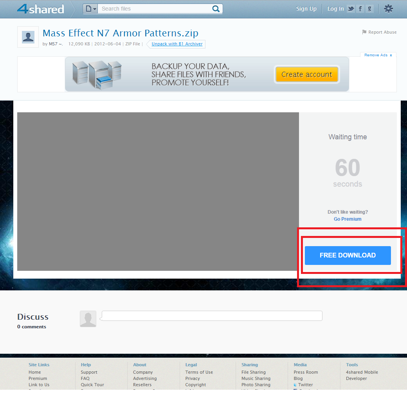The height and width of the screenshot is (396, 407).
Task: Open the Home footer link
Action: pos(35,372)
